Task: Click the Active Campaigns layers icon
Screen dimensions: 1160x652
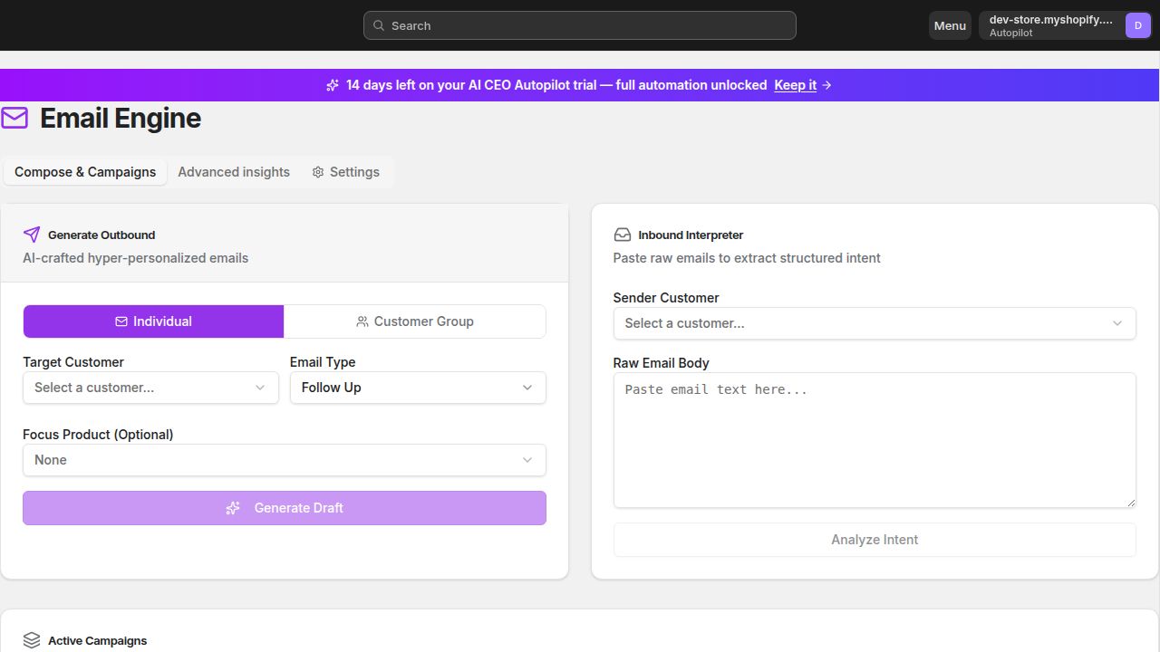Action: (32, 640)
